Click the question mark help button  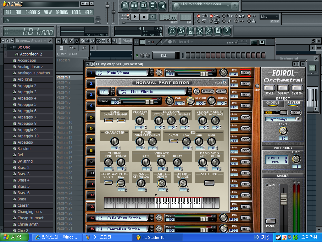click(227, 31)
